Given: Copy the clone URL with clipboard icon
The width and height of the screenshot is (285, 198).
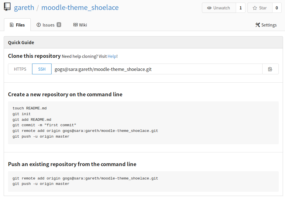Looking at the screenshot, I should coord(270,69).
